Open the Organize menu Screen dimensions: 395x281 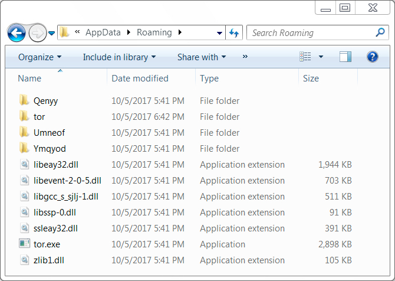pos(40,57)
